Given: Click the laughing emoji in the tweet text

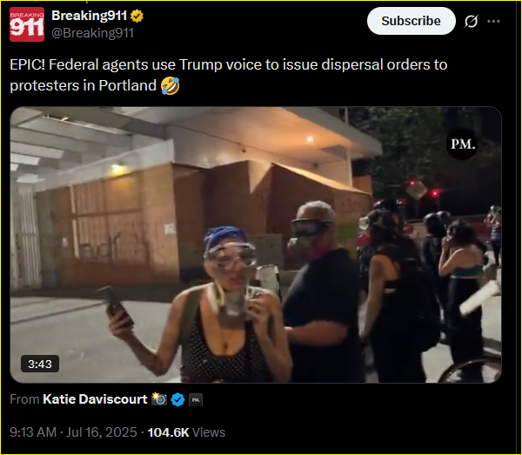Looking at the screenshot, I should [x=171, y=86].
